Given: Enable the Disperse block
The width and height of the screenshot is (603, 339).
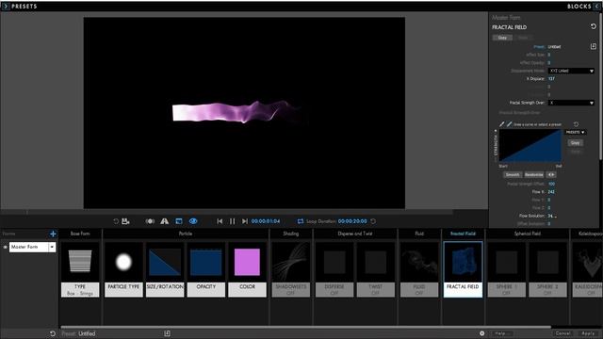Looking at the screenshot, I should 334,269.
